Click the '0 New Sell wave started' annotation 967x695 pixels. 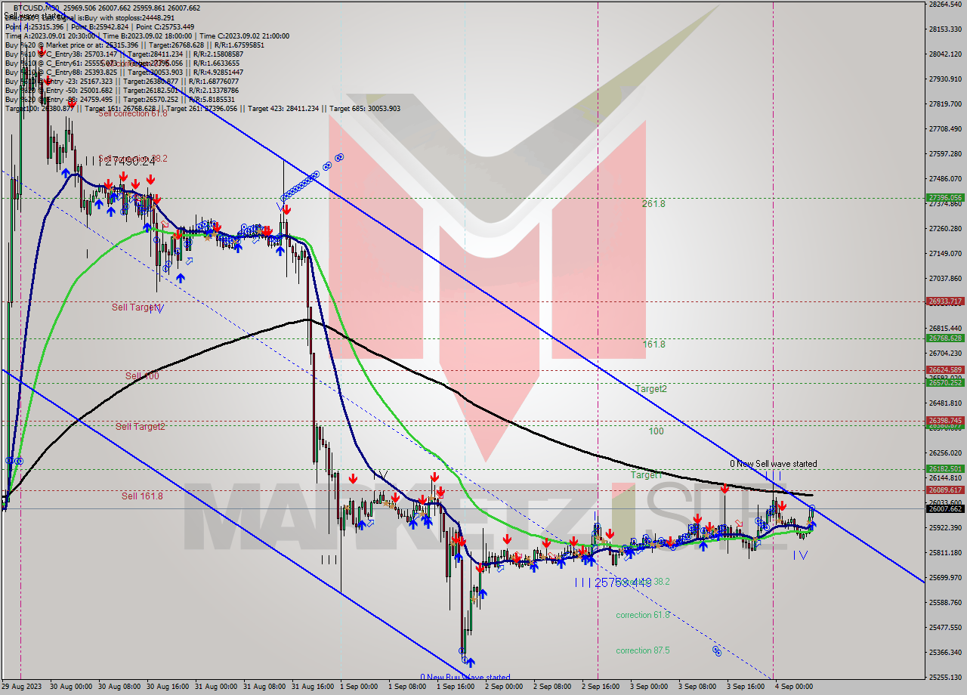(x=773, y=464)
